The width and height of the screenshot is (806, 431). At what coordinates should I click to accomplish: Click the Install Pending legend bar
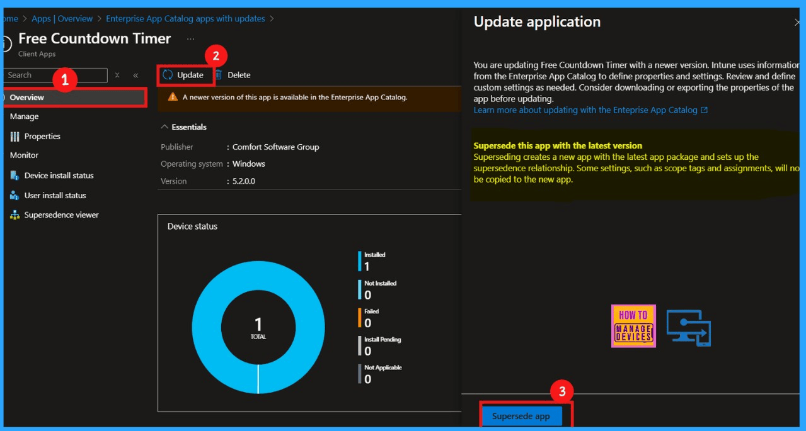(360, 346)
